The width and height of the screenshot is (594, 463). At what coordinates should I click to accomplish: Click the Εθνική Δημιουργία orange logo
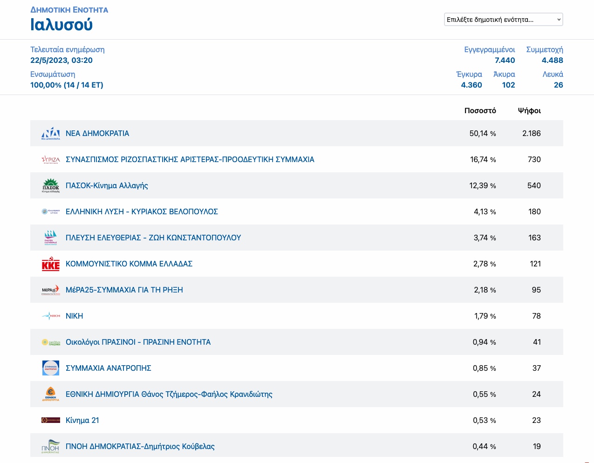click(x=51, y=394)
